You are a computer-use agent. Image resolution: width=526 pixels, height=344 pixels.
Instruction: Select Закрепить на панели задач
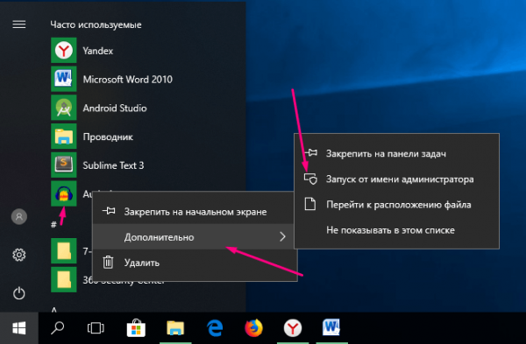click(x=396, y=154)
